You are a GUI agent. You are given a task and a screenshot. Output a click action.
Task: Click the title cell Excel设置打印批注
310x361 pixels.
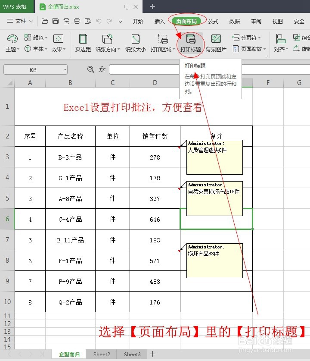coord(133,107)
